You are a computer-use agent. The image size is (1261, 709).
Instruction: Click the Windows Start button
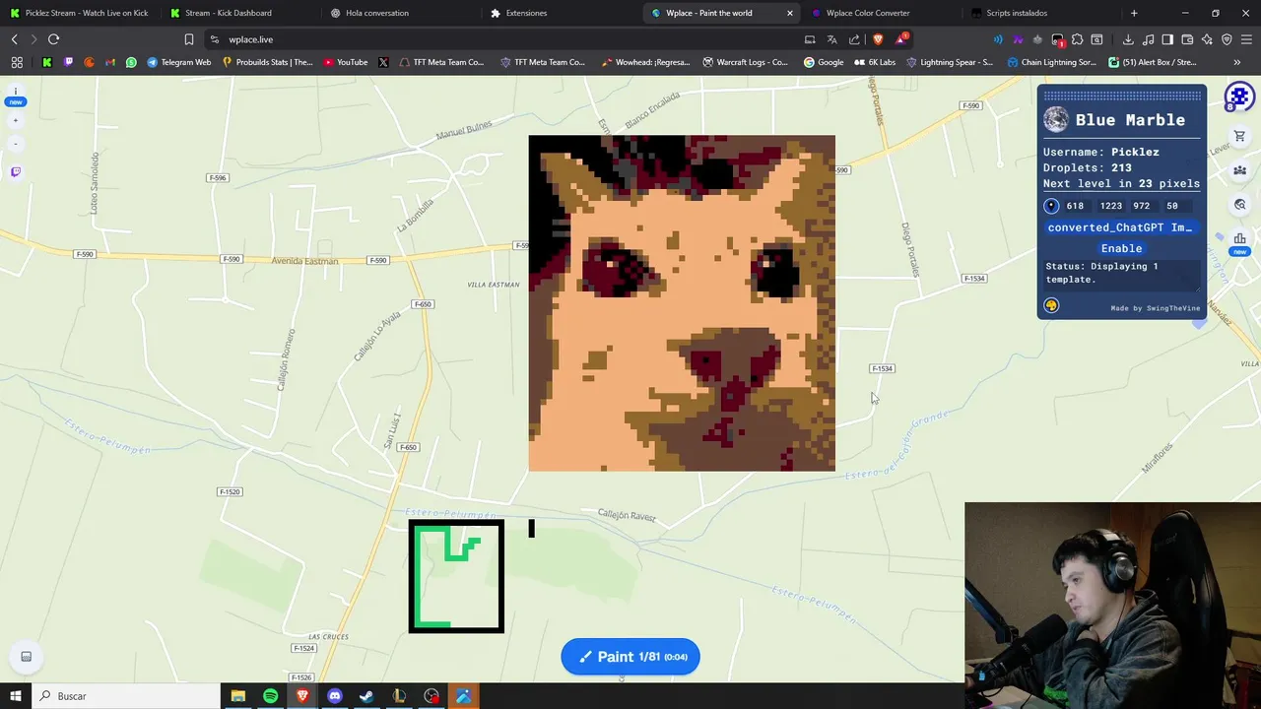pos(15,696)
